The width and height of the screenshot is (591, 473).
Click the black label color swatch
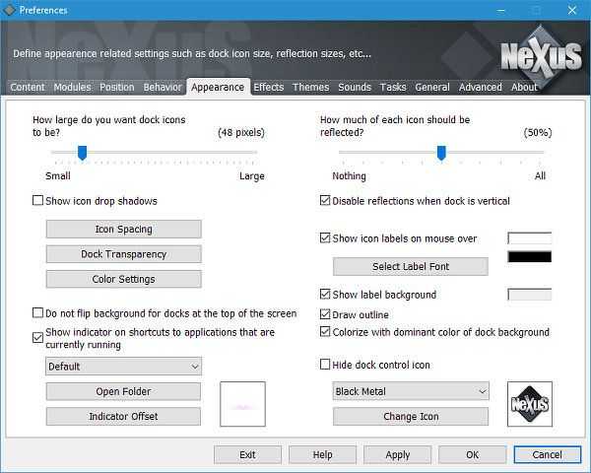(529, 257)
